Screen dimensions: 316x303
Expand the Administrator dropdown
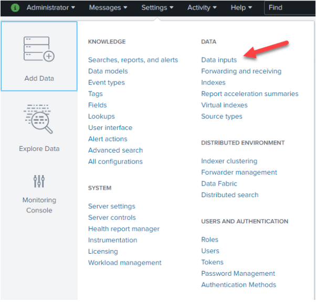tap(50, 8)
